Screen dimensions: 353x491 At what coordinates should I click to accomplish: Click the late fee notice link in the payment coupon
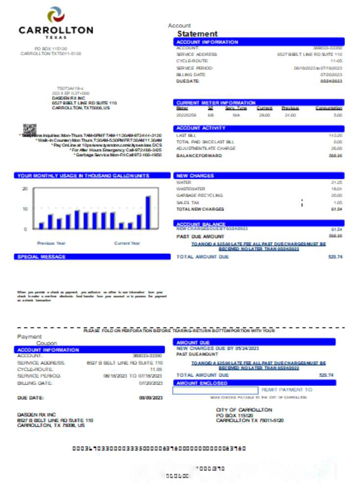pyautogui.click(x=258, y=365)
